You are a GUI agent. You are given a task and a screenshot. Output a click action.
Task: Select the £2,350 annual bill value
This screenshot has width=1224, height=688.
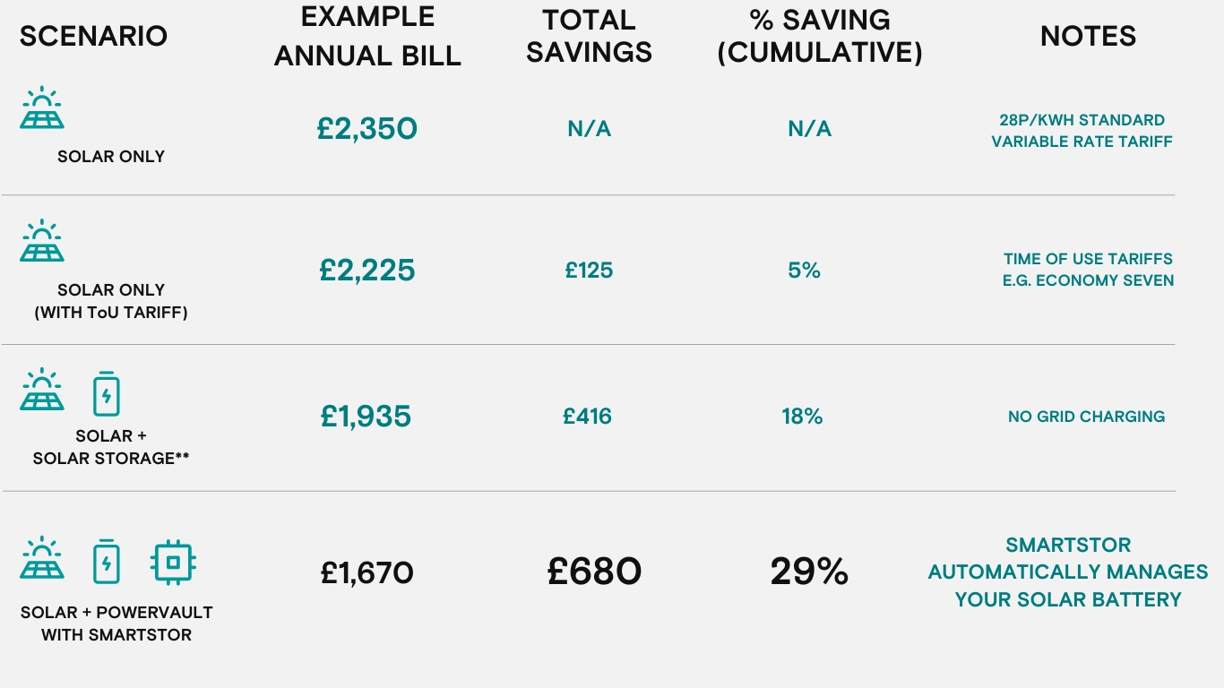pos(367,129)
